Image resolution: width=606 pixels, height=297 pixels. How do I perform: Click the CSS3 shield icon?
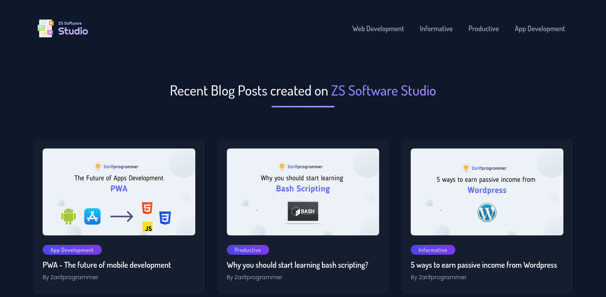[165, 216]
